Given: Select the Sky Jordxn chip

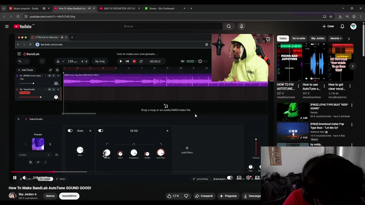Looking at the screenshot, I should point(318,38).
